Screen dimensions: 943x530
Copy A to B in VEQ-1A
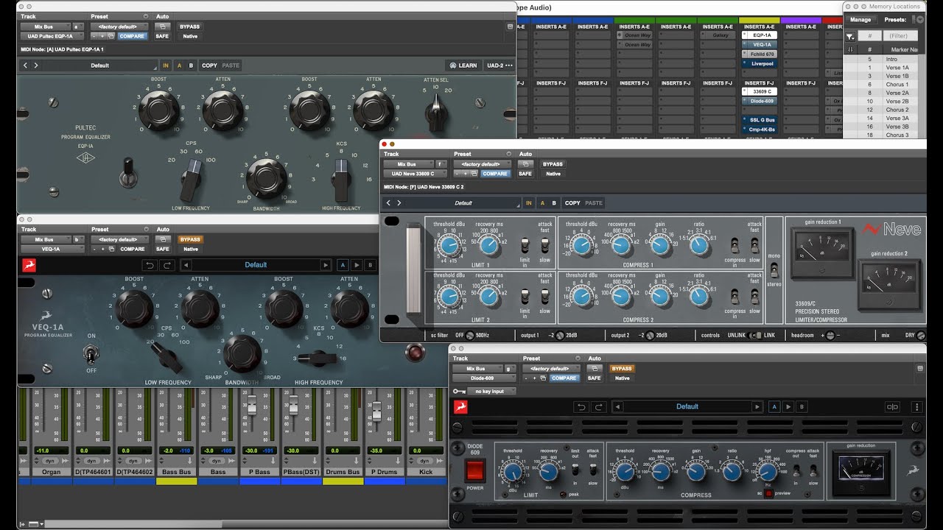click(357, 265)
